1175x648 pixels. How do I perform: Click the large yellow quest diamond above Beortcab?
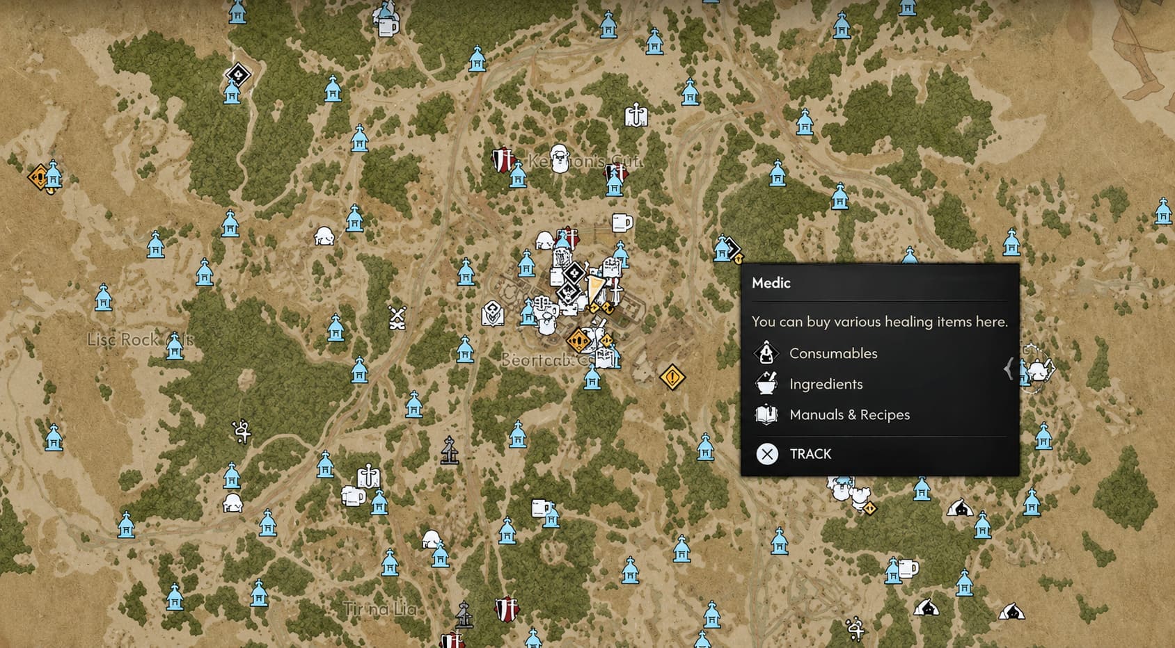(578, 341)
